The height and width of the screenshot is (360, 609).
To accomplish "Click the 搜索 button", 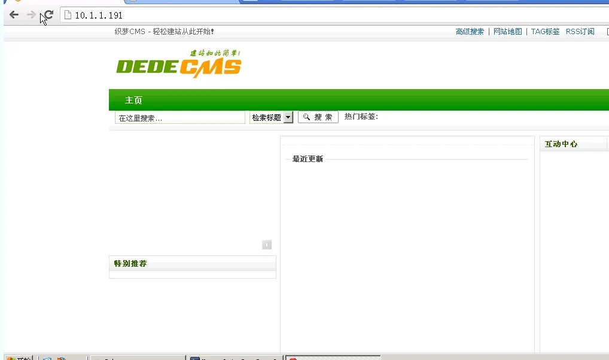I will pos(318,117).
